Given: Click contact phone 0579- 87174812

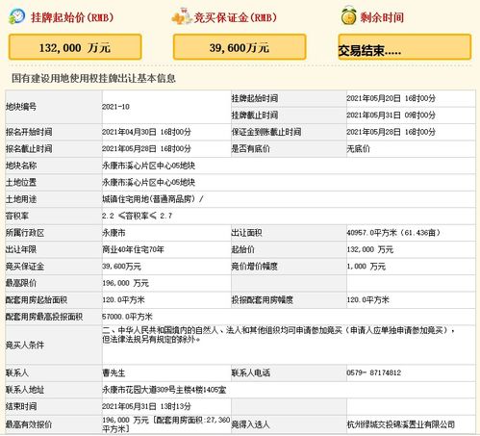Looking at the screenshot, I should pyautogui.click(x=374, y=372).
